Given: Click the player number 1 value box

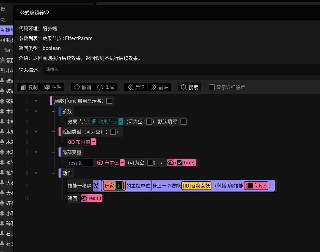Looking at the screenshot, I should (118, 186).
